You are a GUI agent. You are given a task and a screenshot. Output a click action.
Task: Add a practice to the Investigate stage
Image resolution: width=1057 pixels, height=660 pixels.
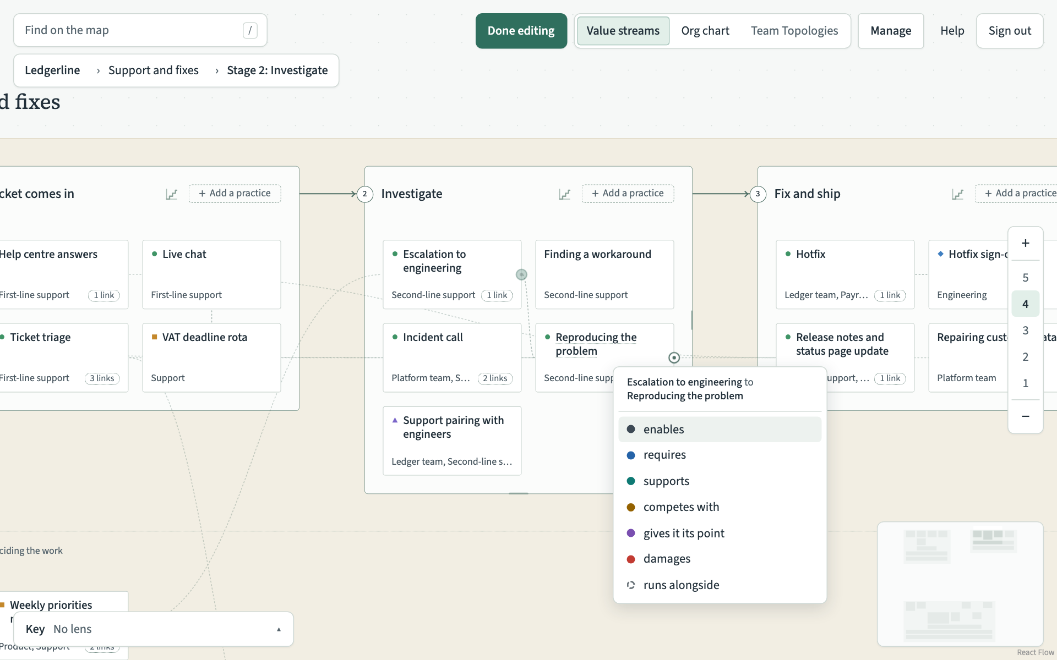click(x=628, y=194)
